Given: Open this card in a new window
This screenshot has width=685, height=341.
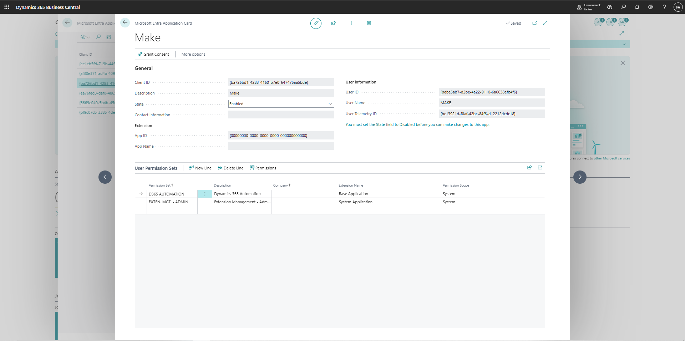Looking at the screenshot, I should [535, 23].
